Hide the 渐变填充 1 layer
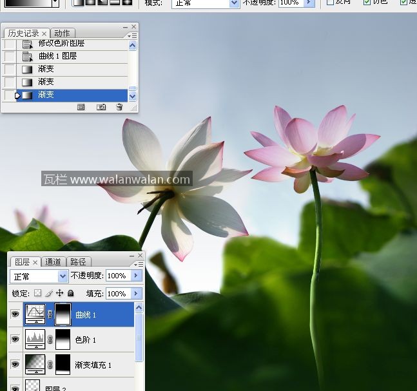 15,365
